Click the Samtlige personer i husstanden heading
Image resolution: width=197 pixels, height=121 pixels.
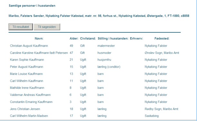point(32,6)
